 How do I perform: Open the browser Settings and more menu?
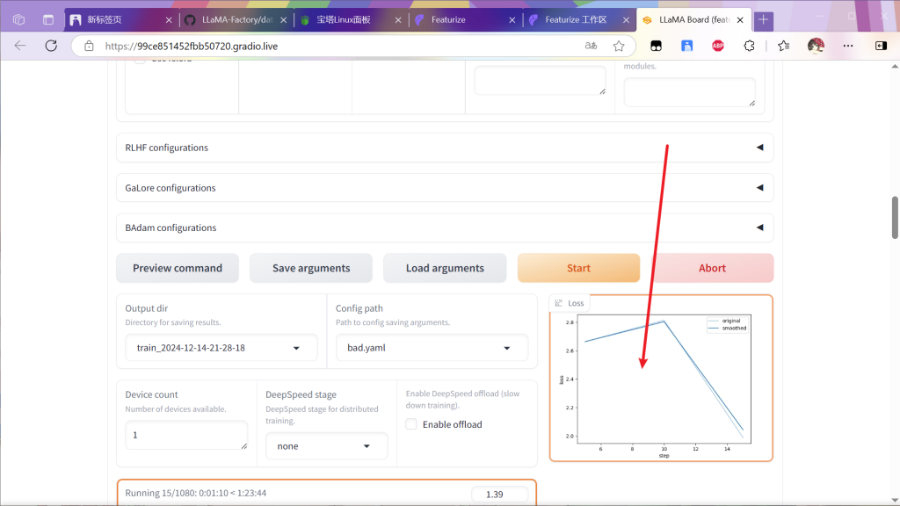click(848, 46)
